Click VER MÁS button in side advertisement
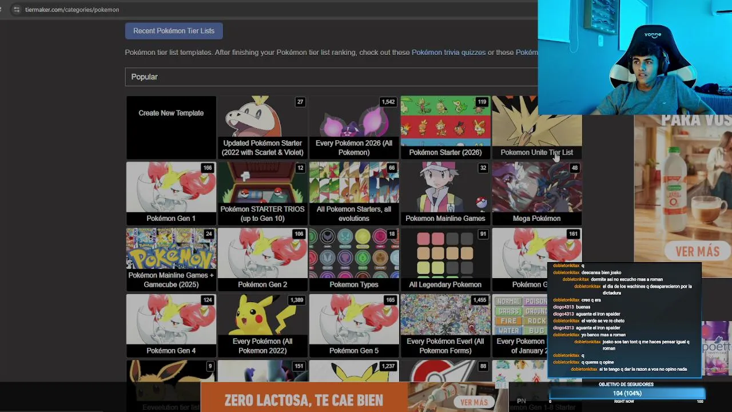The image size is (732, 412). [x=697, y=252]
